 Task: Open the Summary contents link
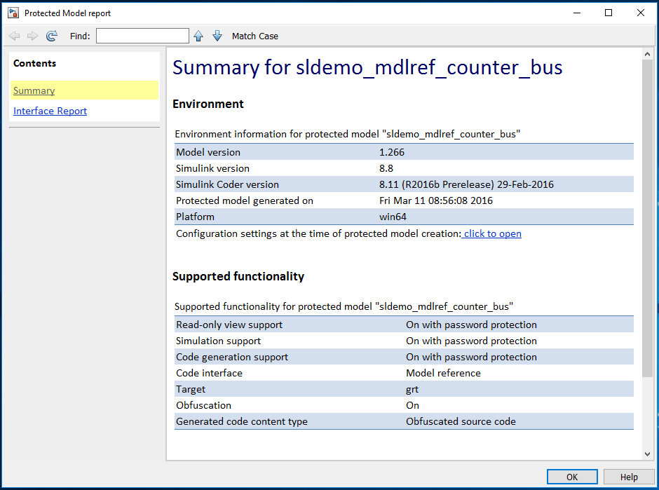(x=34, y=90)
